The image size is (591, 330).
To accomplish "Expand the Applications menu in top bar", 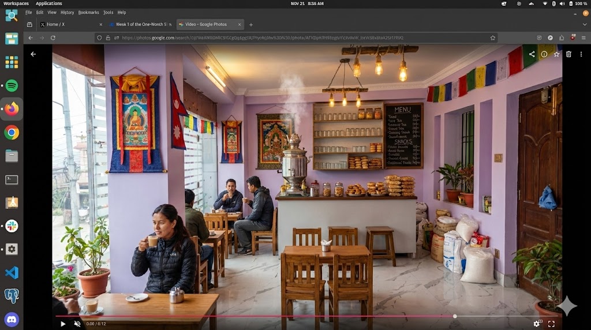I will pyautogui.click(x=49, y=3).
